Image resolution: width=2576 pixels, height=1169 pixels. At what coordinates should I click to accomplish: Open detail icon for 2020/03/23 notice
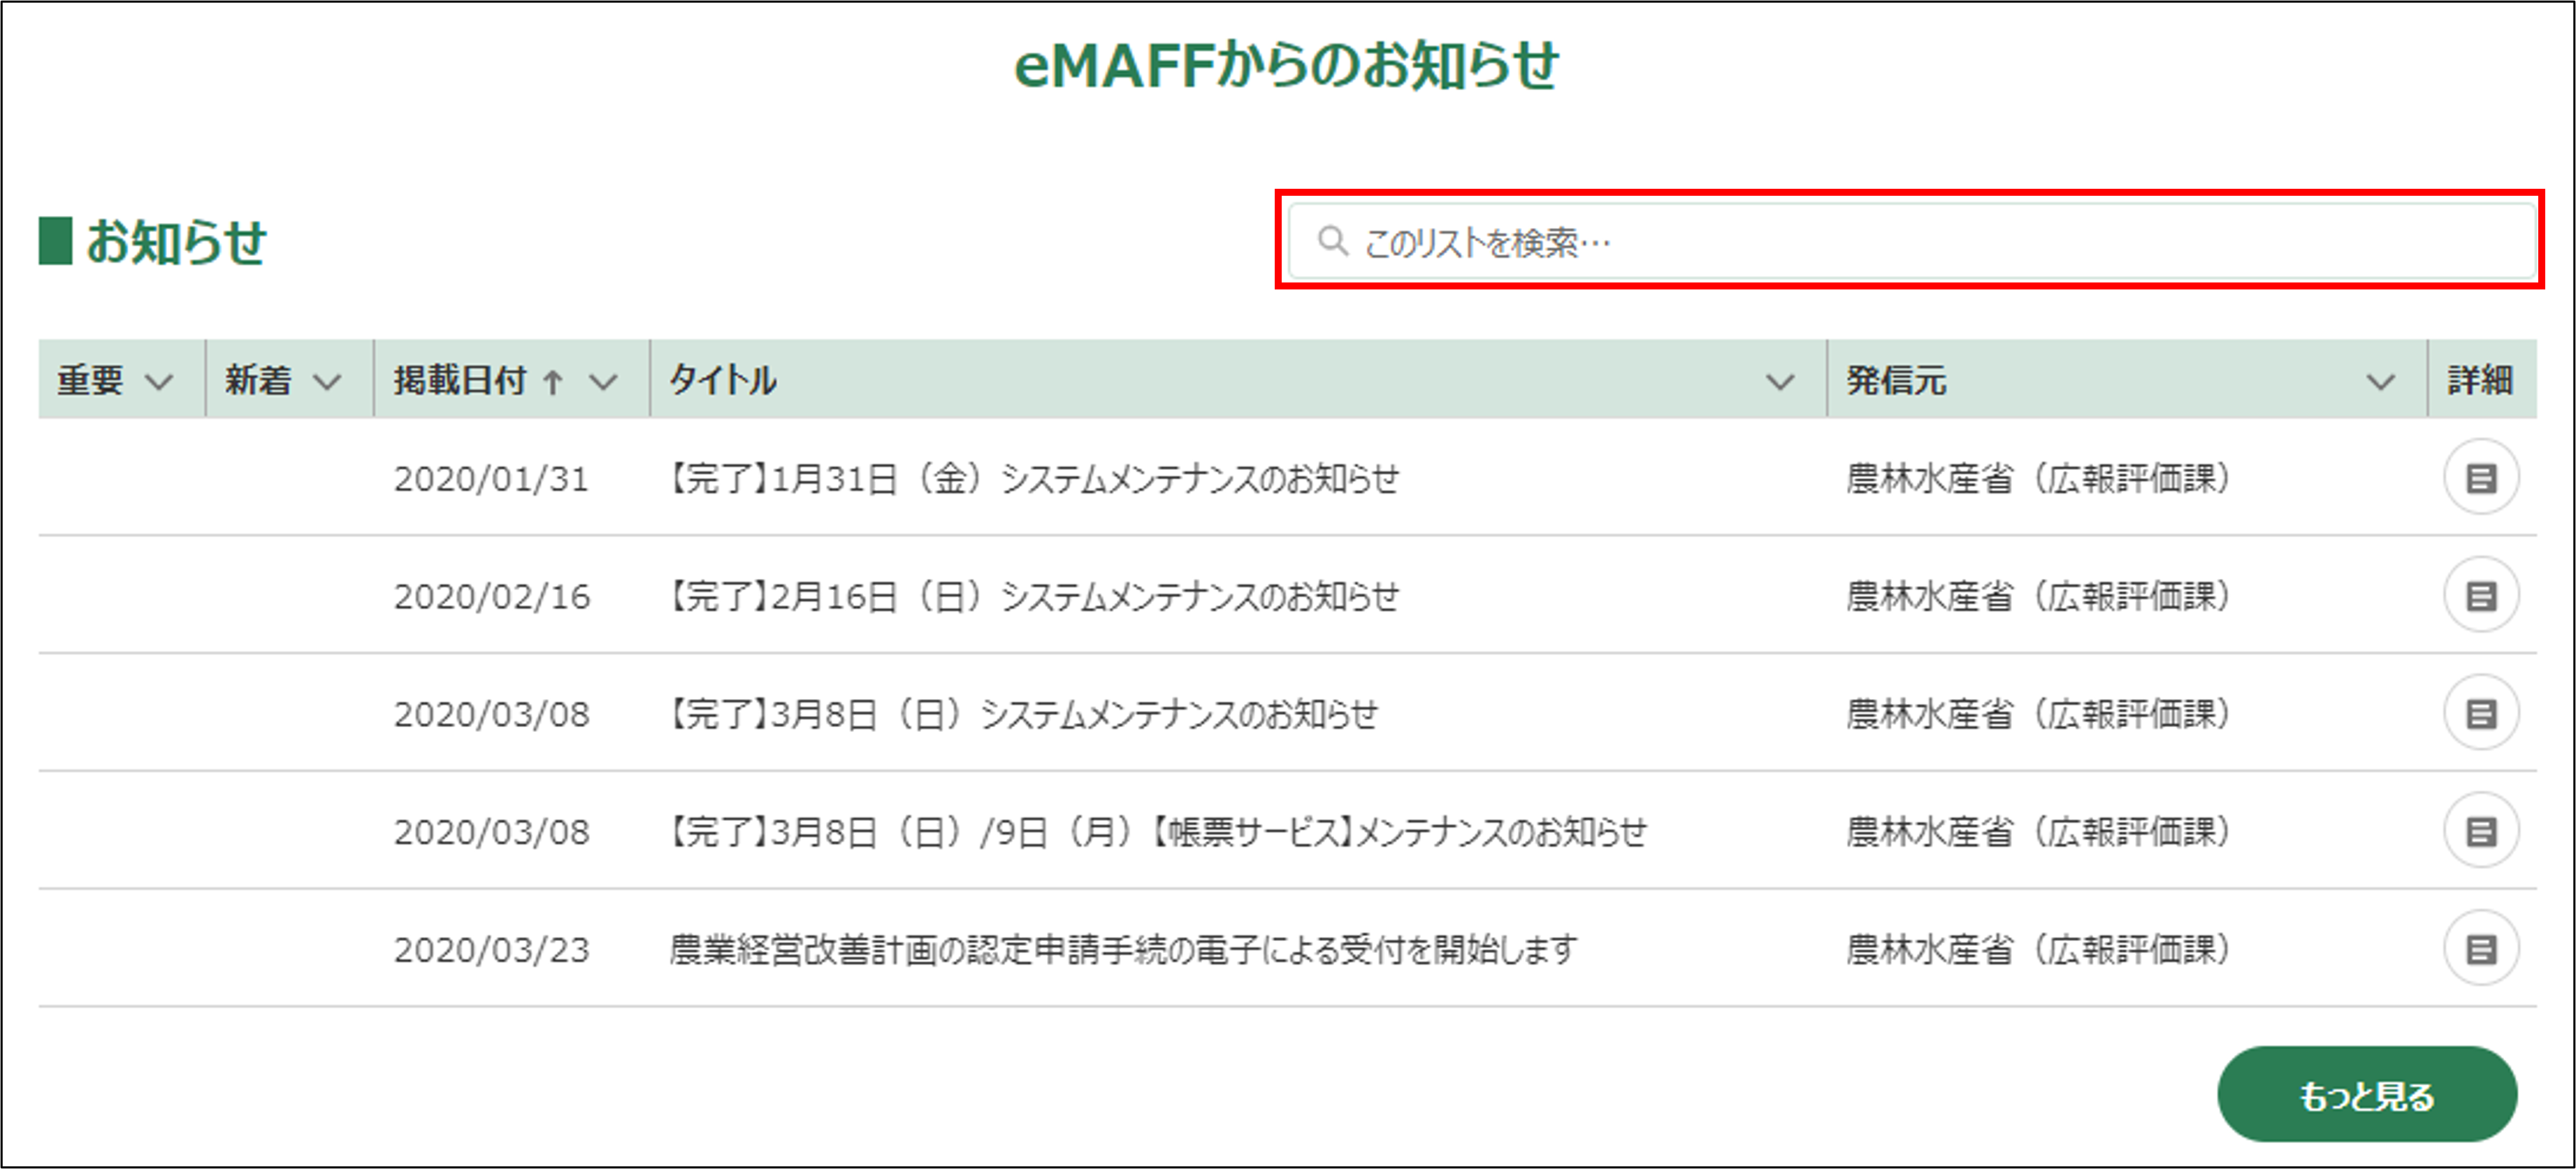(2480, 949)
